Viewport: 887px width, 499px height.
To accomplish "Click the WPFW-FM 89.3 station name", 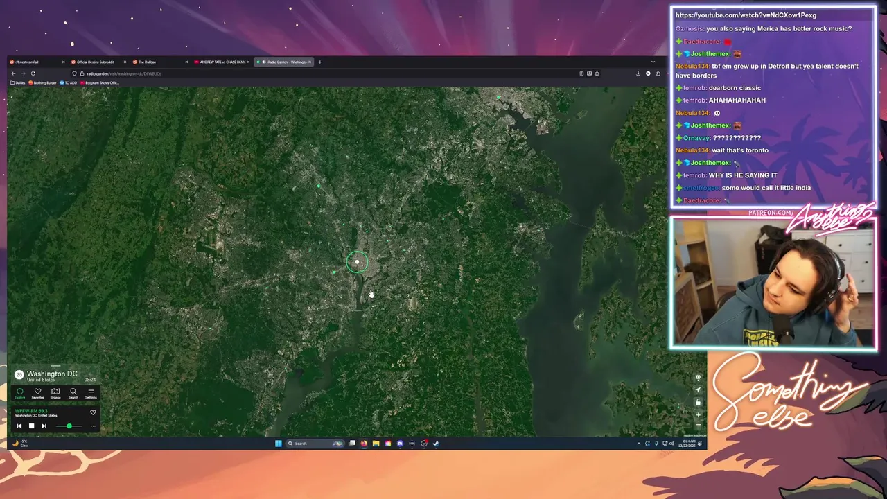I will click(x=31, y=411).
